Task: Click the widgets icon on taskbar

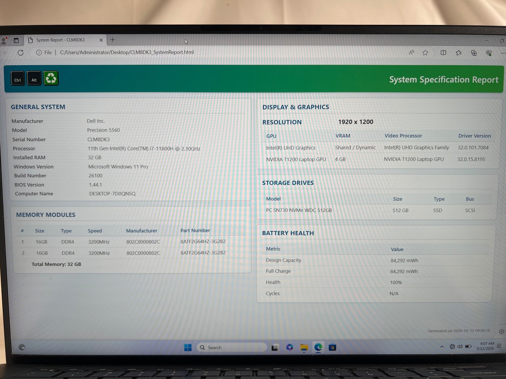Action: coord(22,347)
